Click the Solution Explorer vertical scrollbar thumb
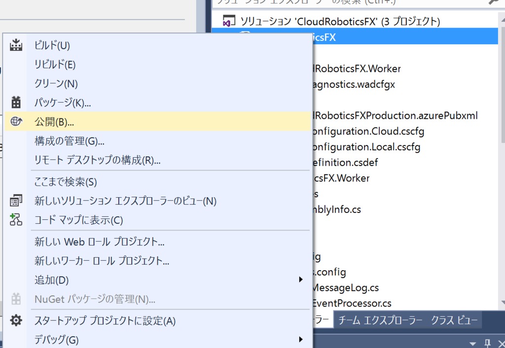The width and height of the screenshot is (505, 348). click(x=503, y=84)
